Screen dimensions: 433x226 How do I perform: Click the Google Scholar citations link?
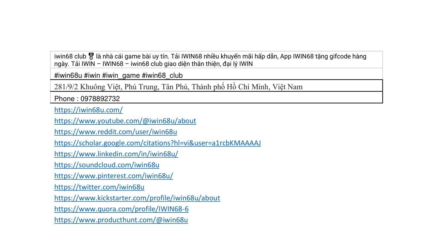point(157,143)
